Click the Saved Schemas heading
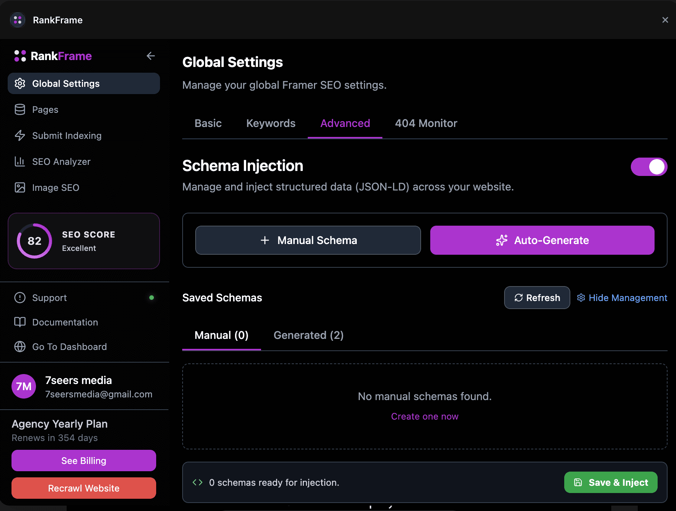This screenshot has width=676, height=511. tap(222, 298)
